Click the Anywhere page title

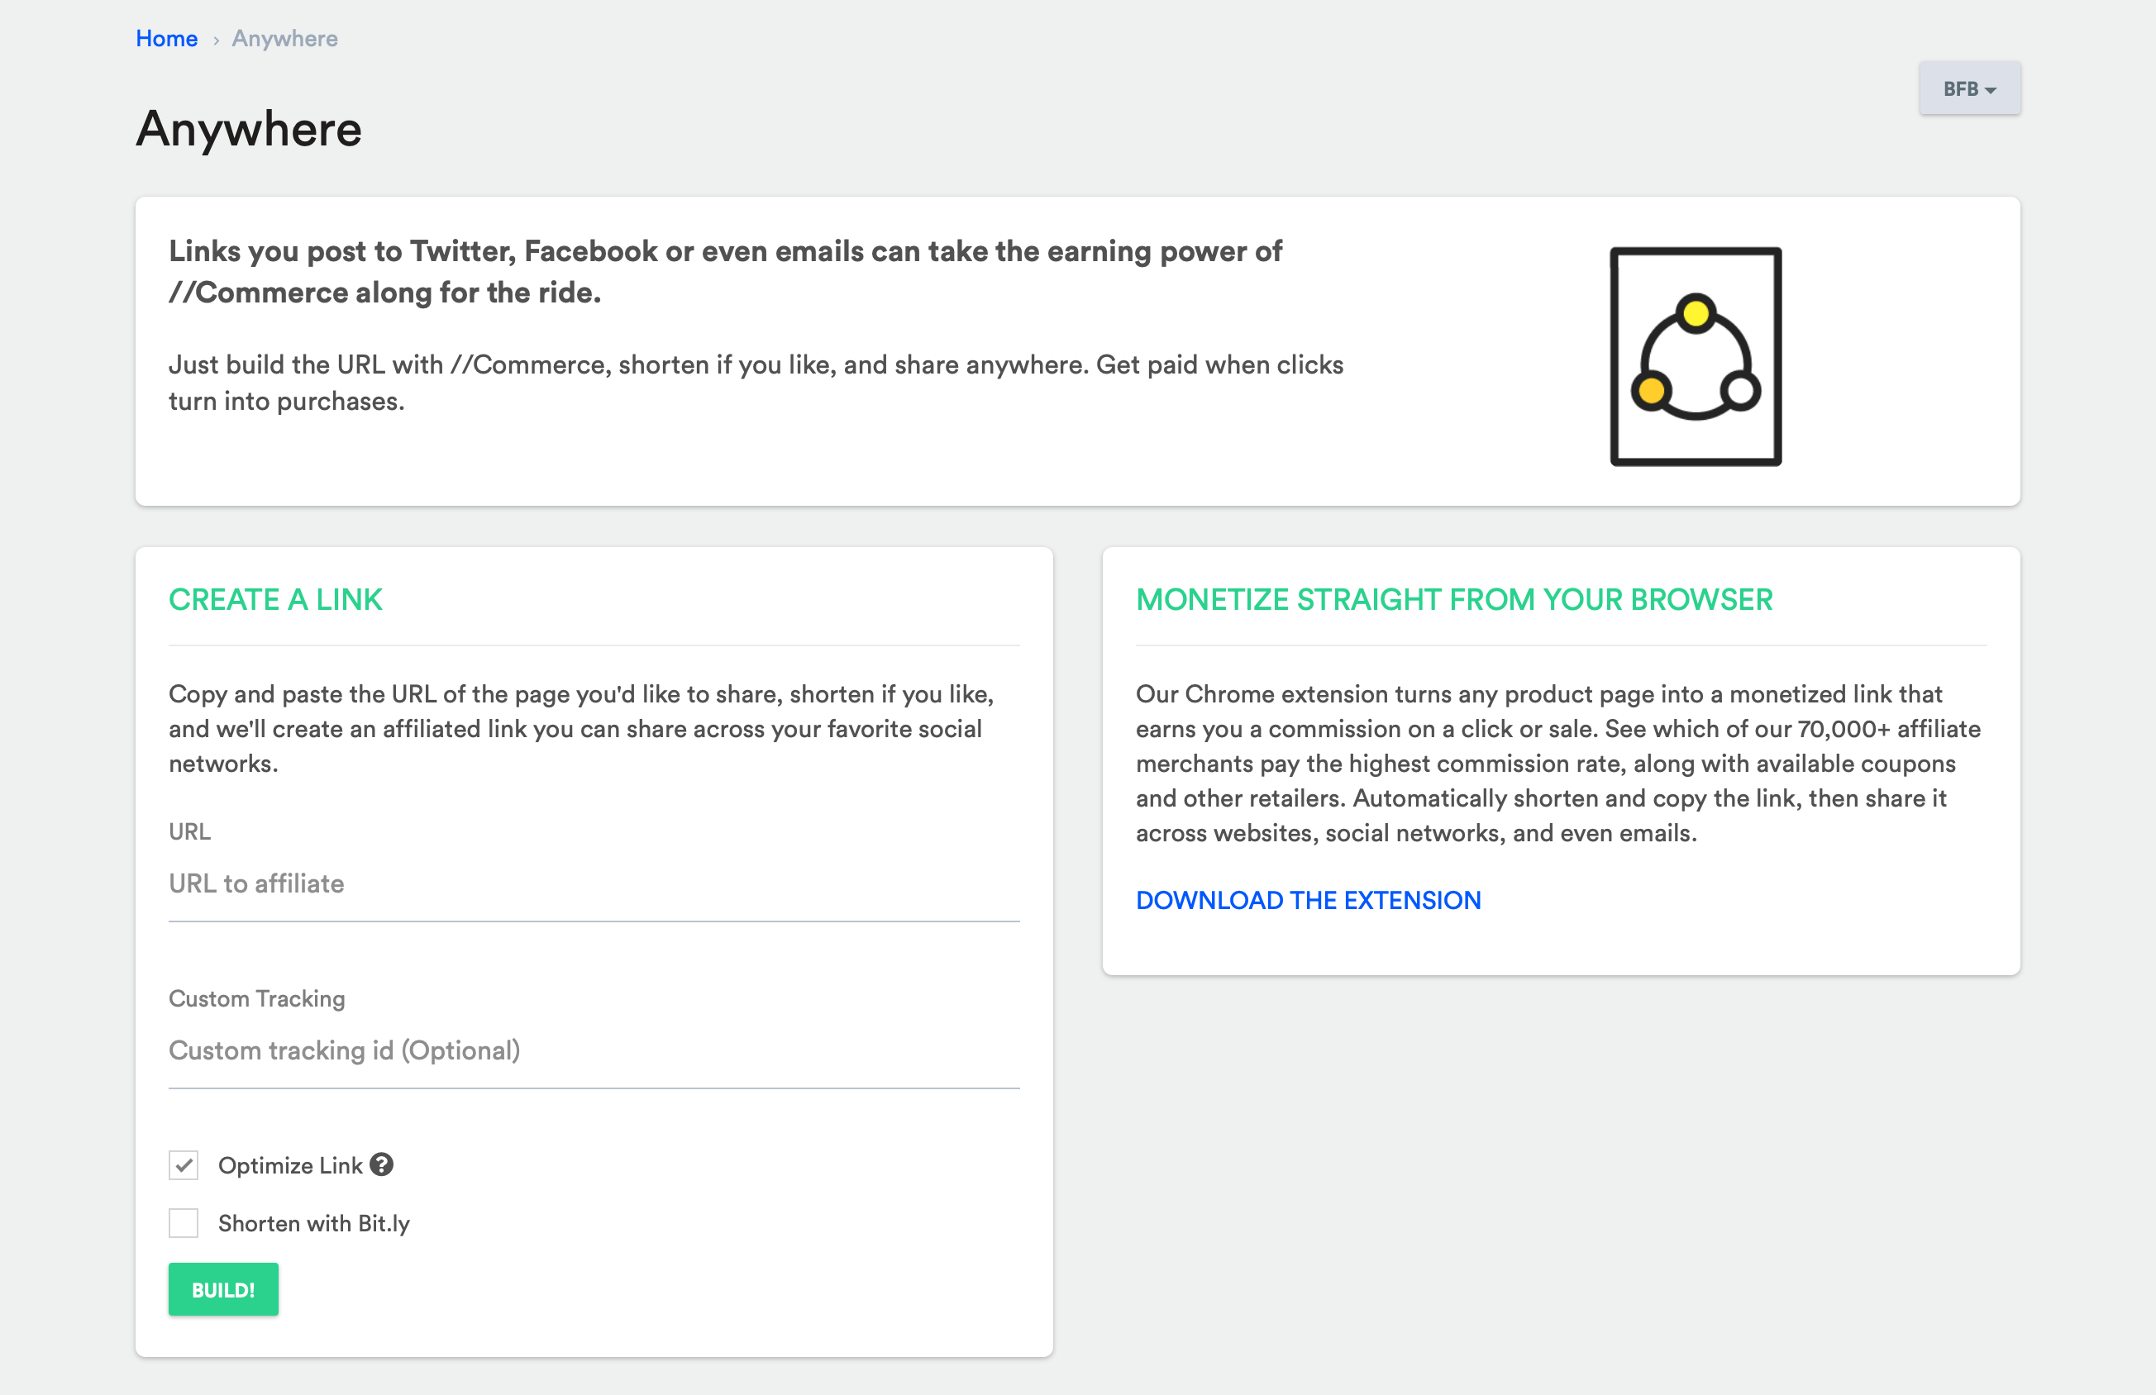[x=249, y=130]
